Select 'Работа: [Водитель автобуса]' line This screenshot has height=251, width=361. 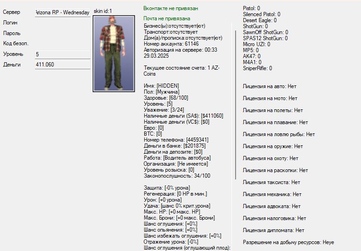point(177,158)
